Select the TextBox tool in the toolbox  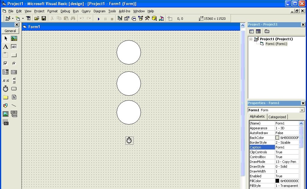[14, 46]
